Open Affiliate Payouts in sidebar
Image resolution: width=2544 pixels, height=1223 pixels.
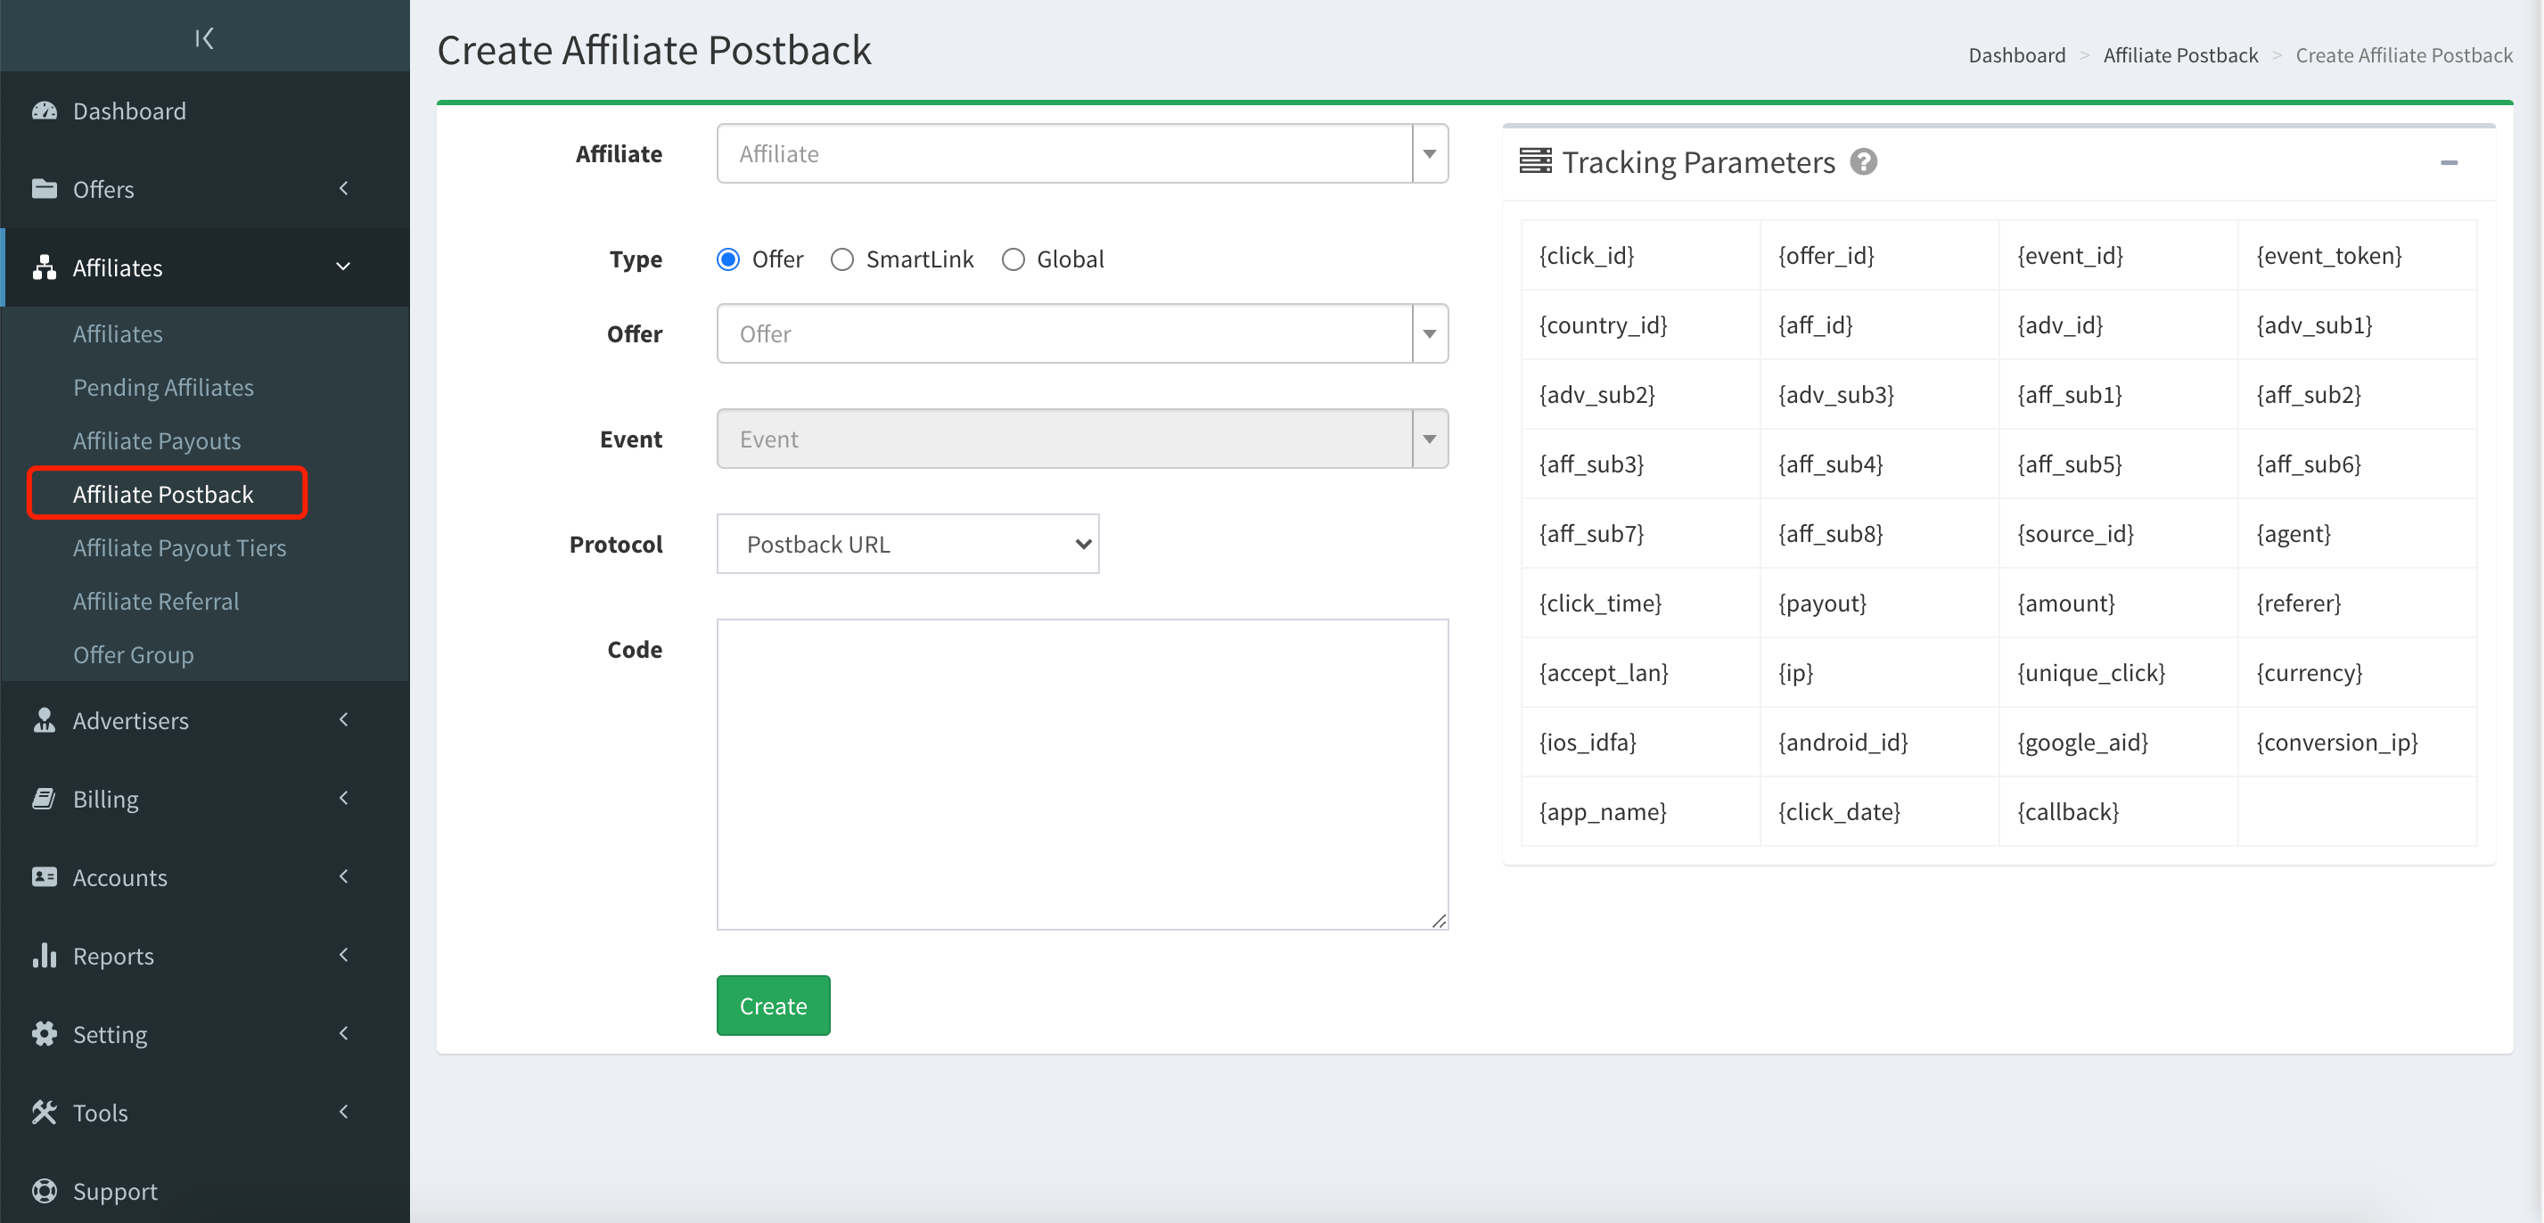157,439
